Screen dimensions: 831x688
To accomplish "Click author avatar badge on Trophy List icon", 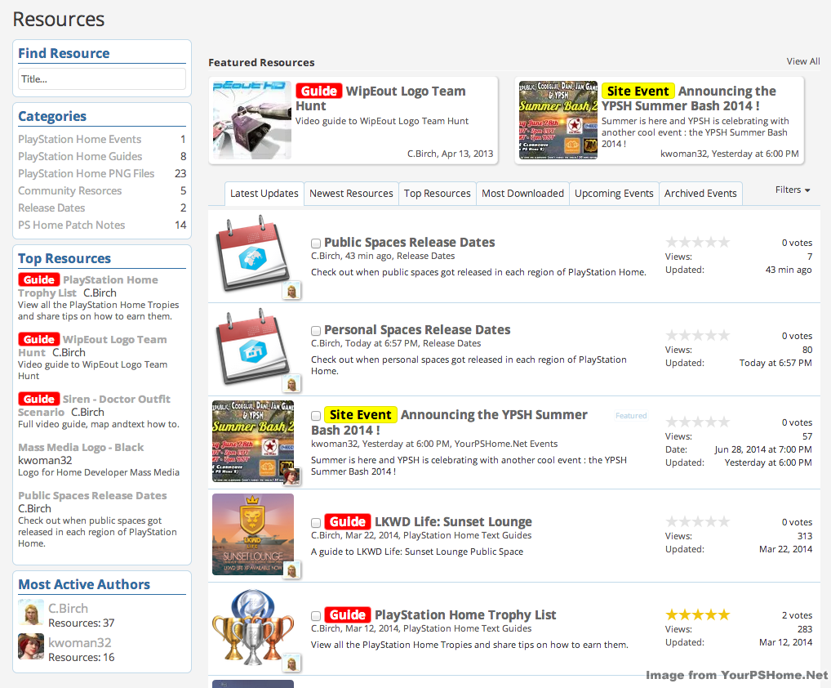I will pos(292,663).
